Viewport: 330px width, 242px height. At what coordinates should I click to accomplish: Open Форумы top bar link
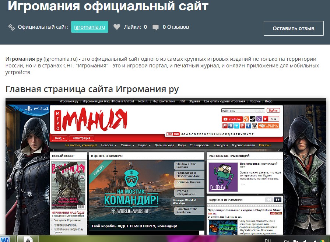255,101
